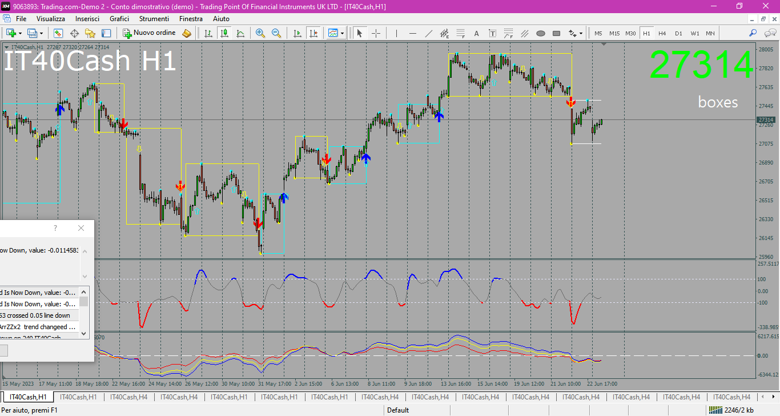Select the Text tool marked A

click(x=476, y=33)
